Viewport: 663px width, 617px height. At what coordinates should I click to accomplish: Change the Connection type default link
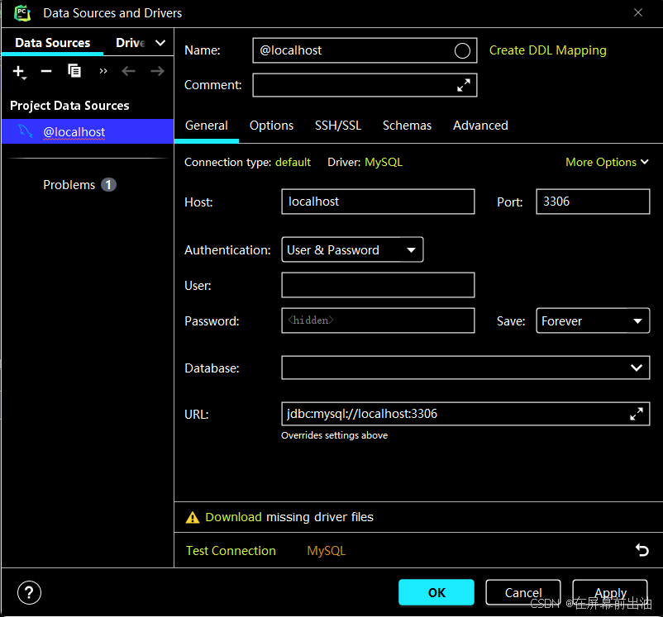click(293, 162)
